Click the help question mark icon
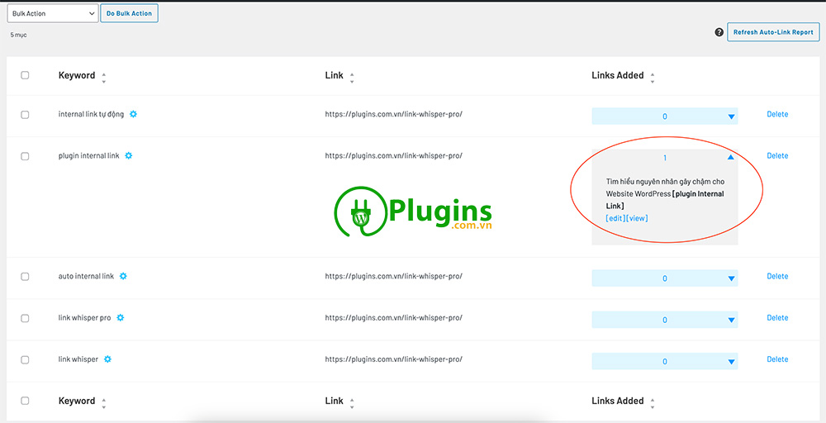This screenshot has height=423, width=826. [x=719, y=32]
